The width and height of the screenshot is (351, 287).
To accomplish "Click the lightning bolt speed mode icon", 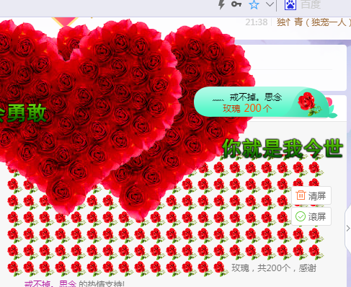I will coord(221,4).
